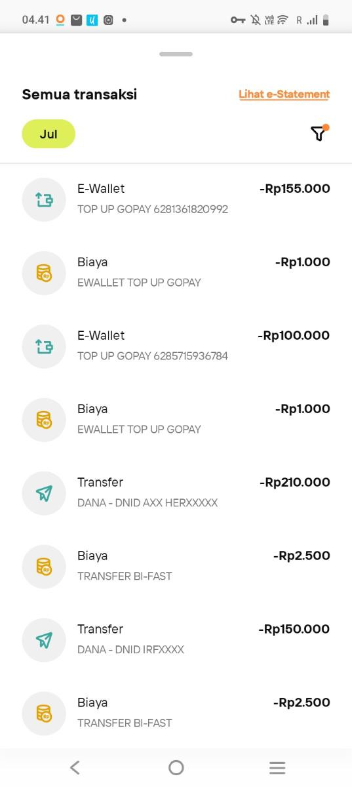This screenshot has height=787, width=352.
Task: Open first TRANSFER BI-FAST fee of -Rp2.500
Action: point(176,567)
